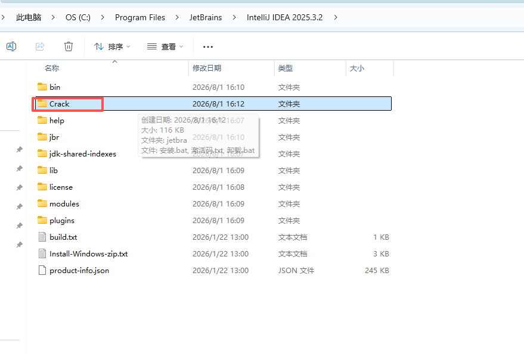This screenshot has height=354, width=524.
Task: Select the license folder icon
Action: point(42,187)
